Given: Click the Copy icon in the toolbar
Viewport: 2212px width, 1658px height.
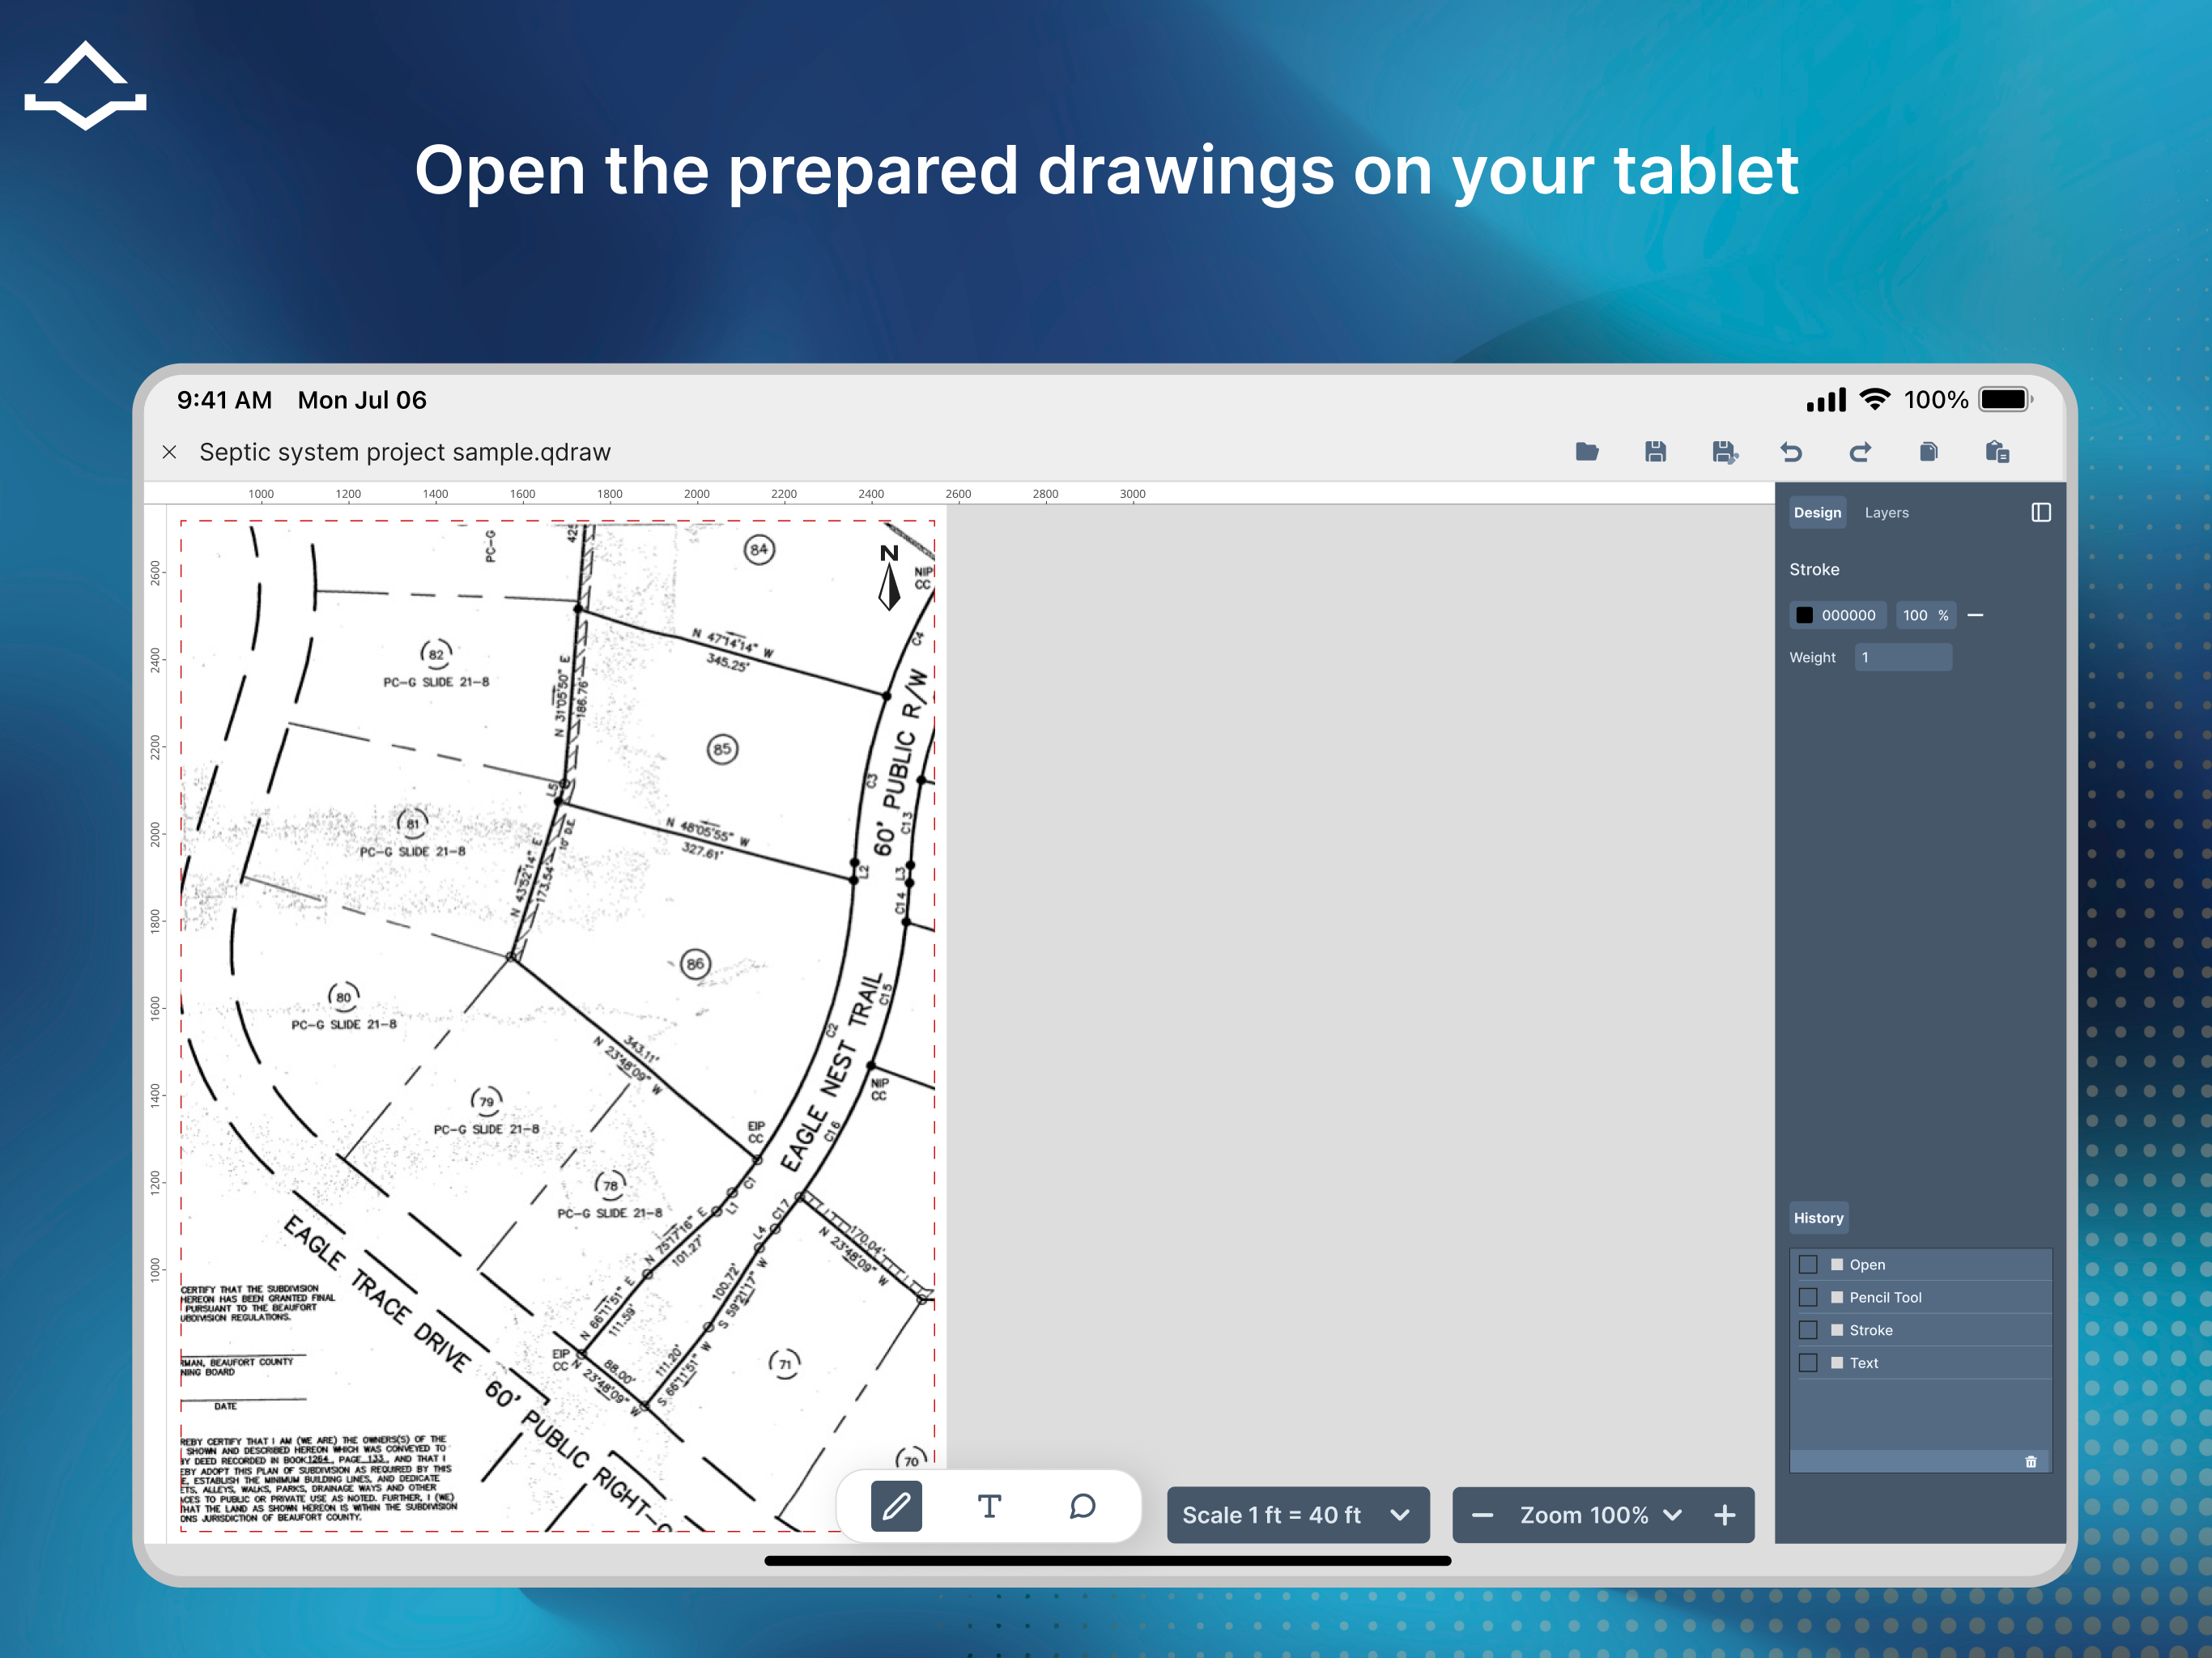Looking at the screenshot, I should coord(1929,452).
